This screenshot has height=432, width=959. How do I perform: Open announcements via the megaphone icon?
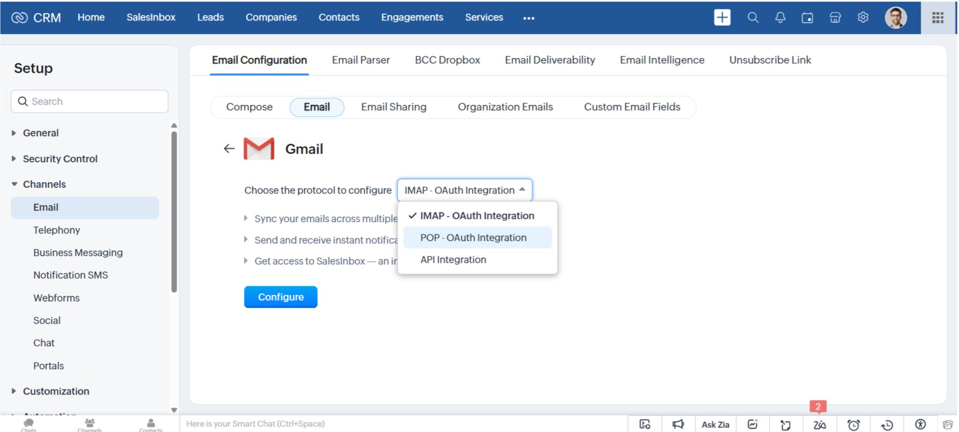tap(679, 424)
